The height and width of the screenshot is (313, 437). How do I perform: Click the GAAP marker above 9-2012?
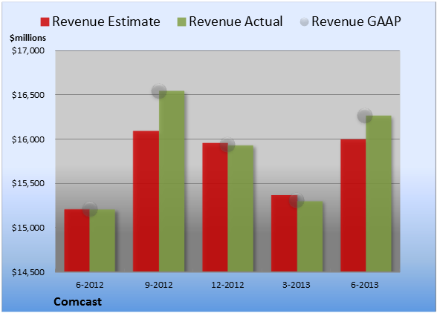(159, 91)
